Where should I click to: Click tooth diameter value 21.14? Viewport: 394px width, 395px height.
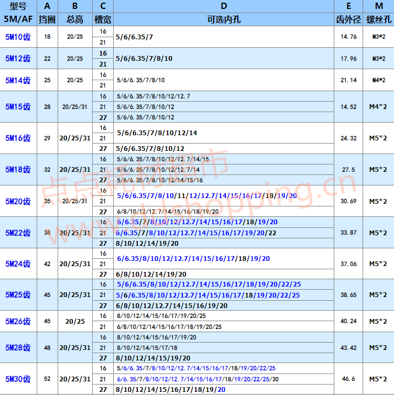[348, 80]
